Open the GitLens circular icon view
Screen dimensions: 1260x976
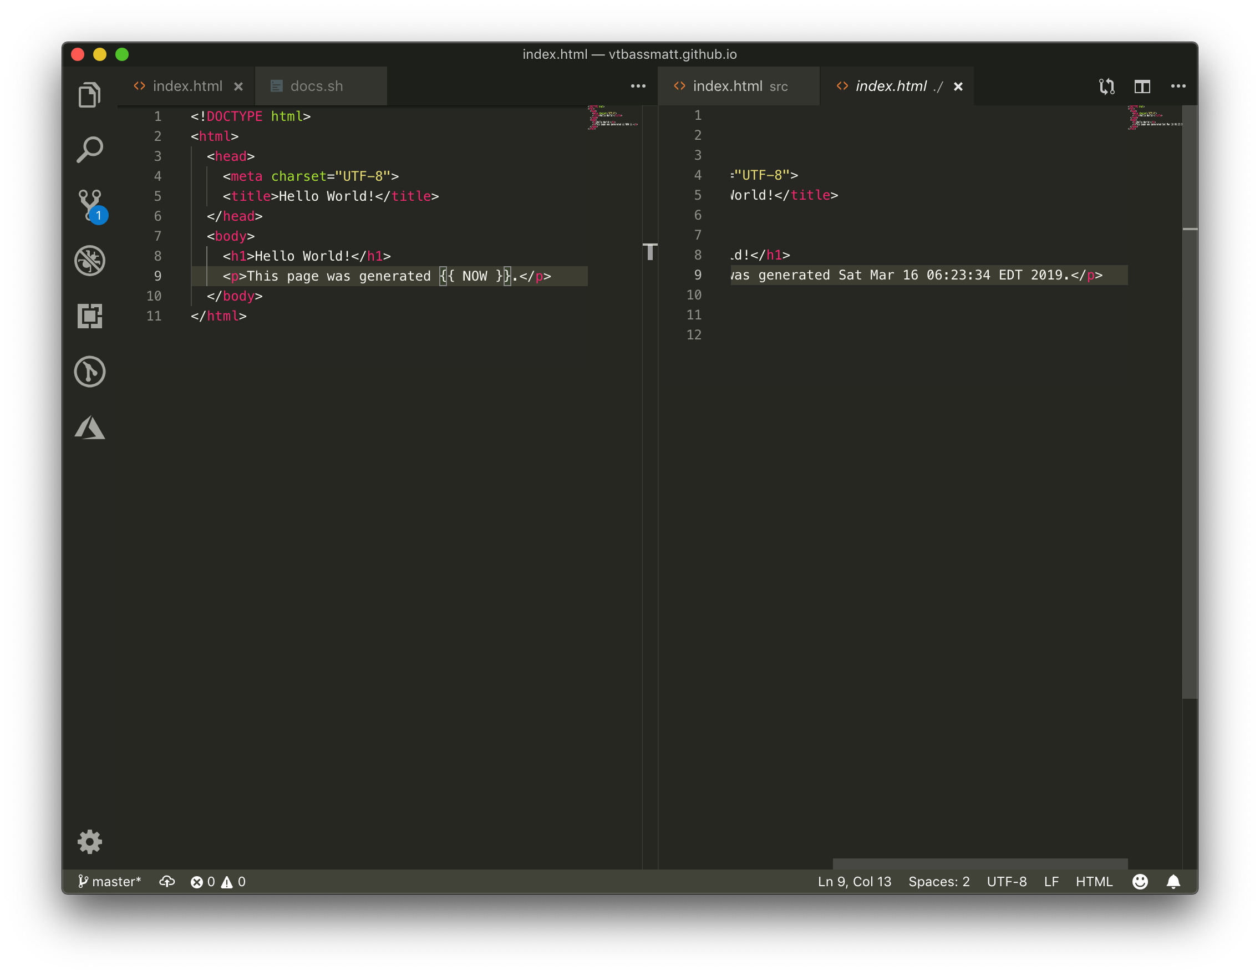tap(89, 372)
